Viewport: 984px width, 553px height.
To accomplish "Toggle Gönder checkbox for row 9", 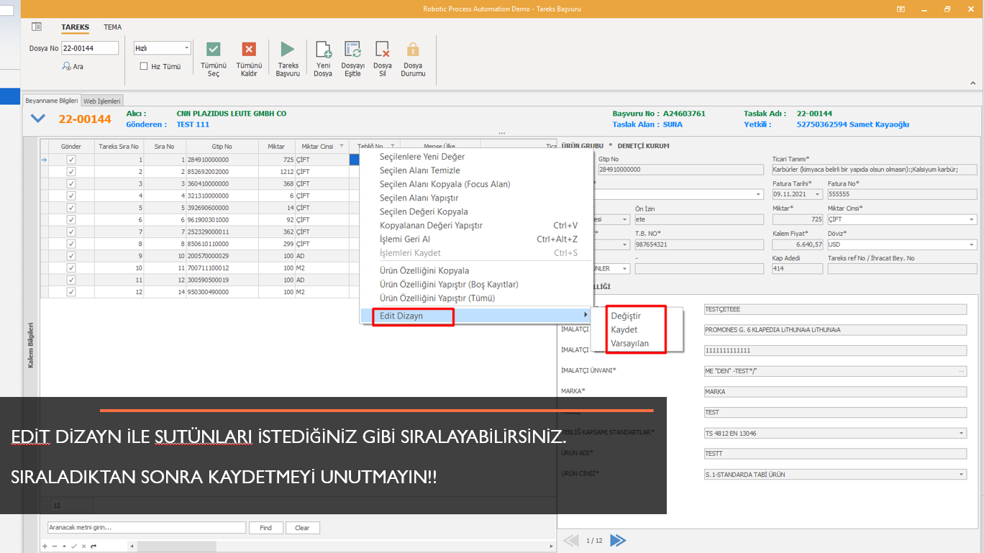I will (70, 256).
